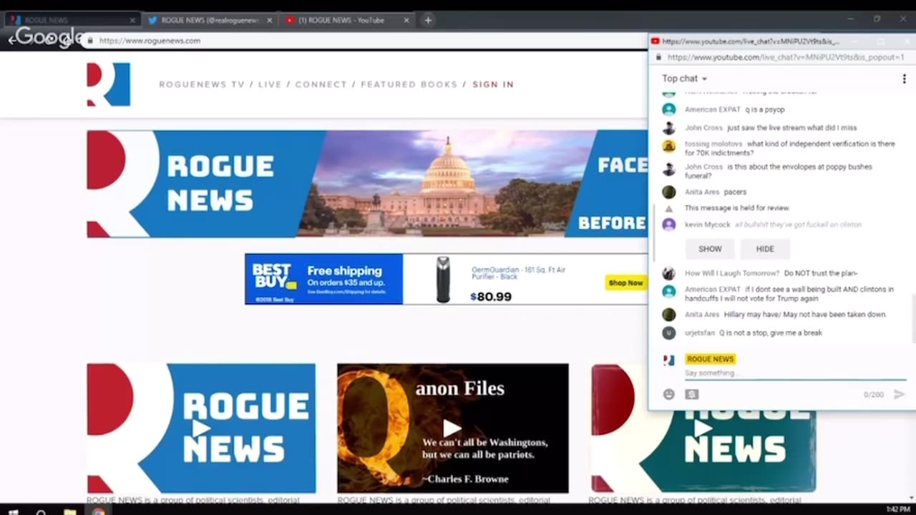Click the Super Chat dollar icon
The width and height of the screenshot is (916, 515).
[691, 394]
